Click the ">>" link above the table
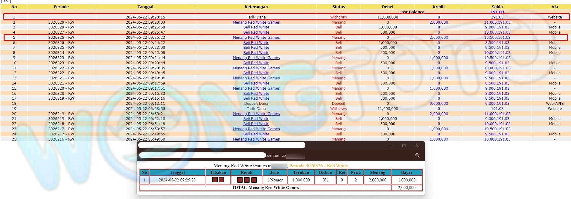Viewport: 571px width, 199px height. tap(6, 1)
